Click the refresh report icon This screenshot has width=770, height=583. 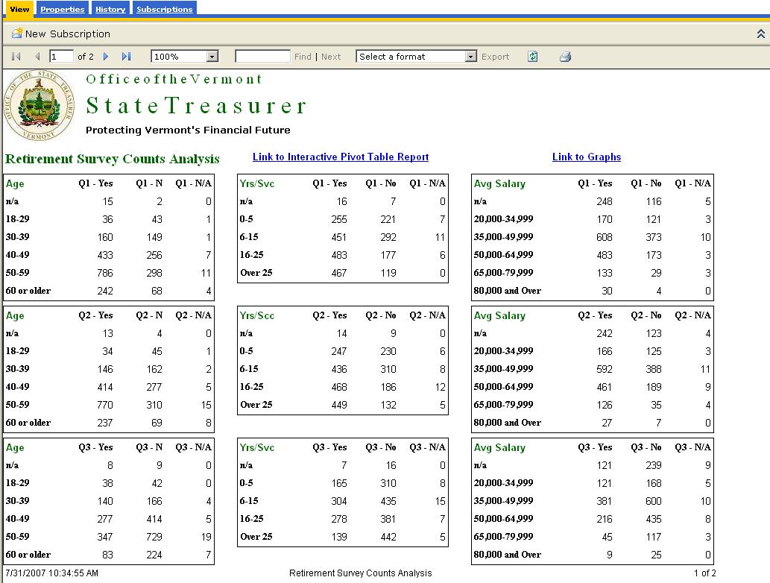pos(532,57)
